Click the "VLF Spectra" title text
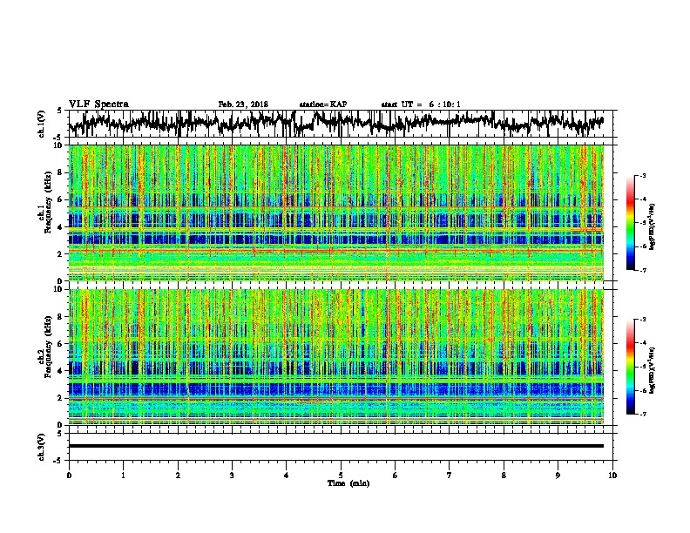The image size is (690, 533). coord(98,105)
